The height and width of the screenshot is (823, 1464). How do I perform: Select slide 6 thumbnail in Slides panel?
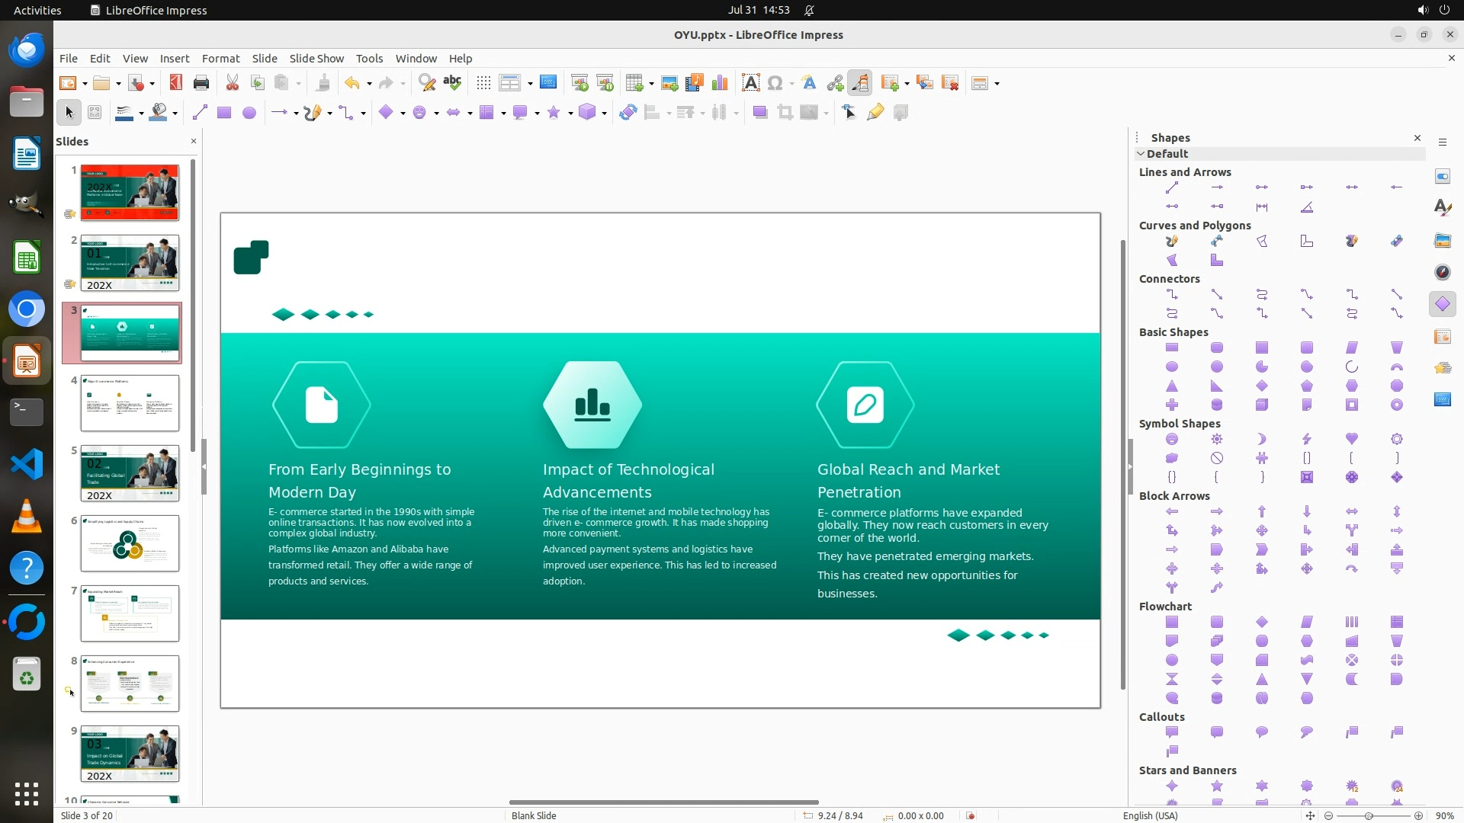coord(130,543)
